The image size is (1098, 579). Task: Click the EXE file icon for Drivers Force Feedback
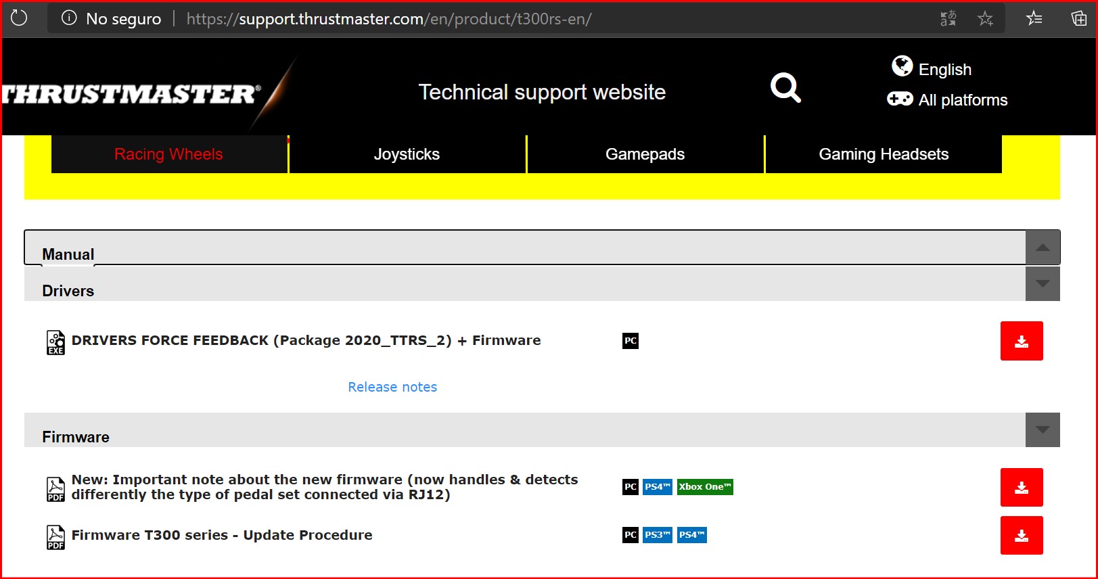tap(55, 342)
